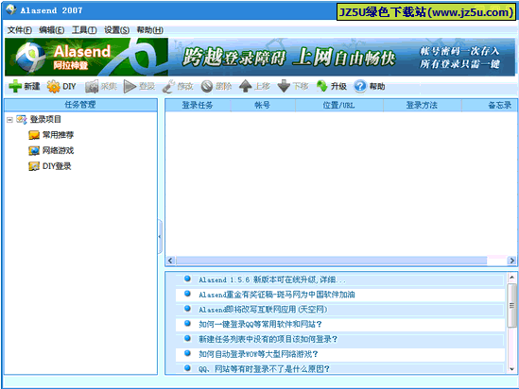Open Alasend重金有奖征稿 link

point(277,295)
